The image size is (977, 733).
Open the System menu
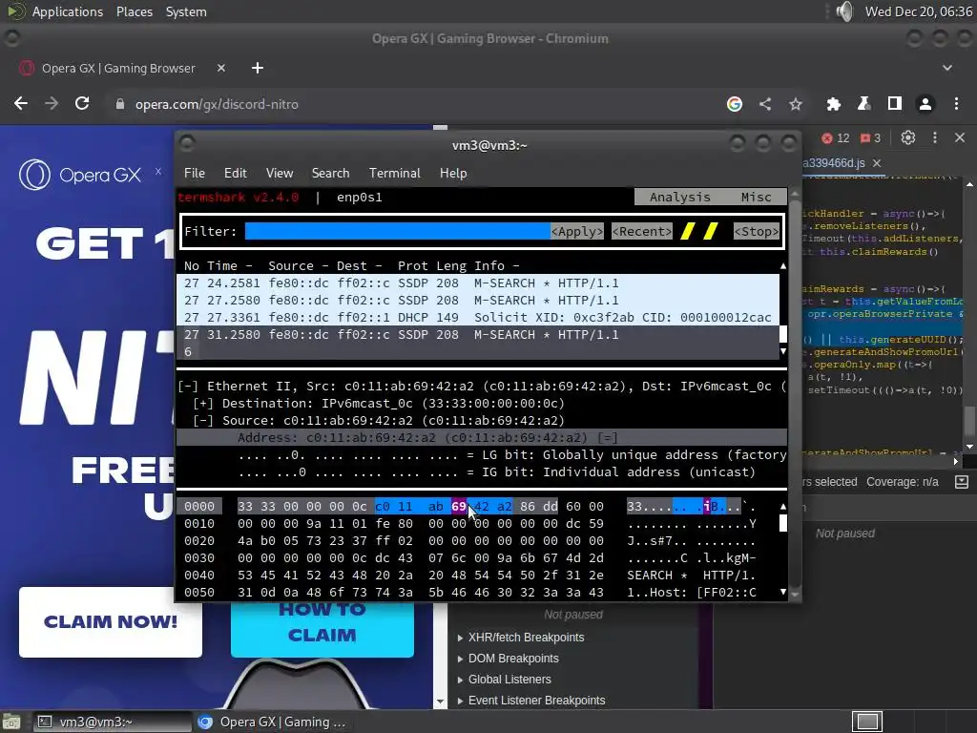186,11
